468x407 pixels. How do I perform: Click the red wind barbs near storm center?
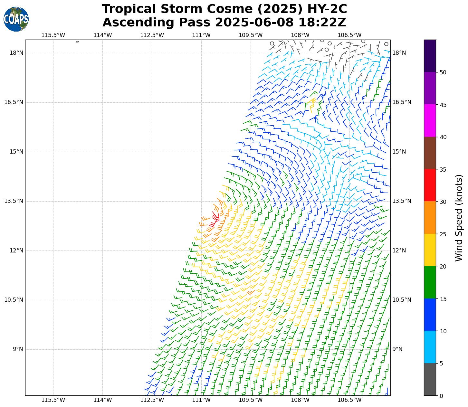click(215, 218)
